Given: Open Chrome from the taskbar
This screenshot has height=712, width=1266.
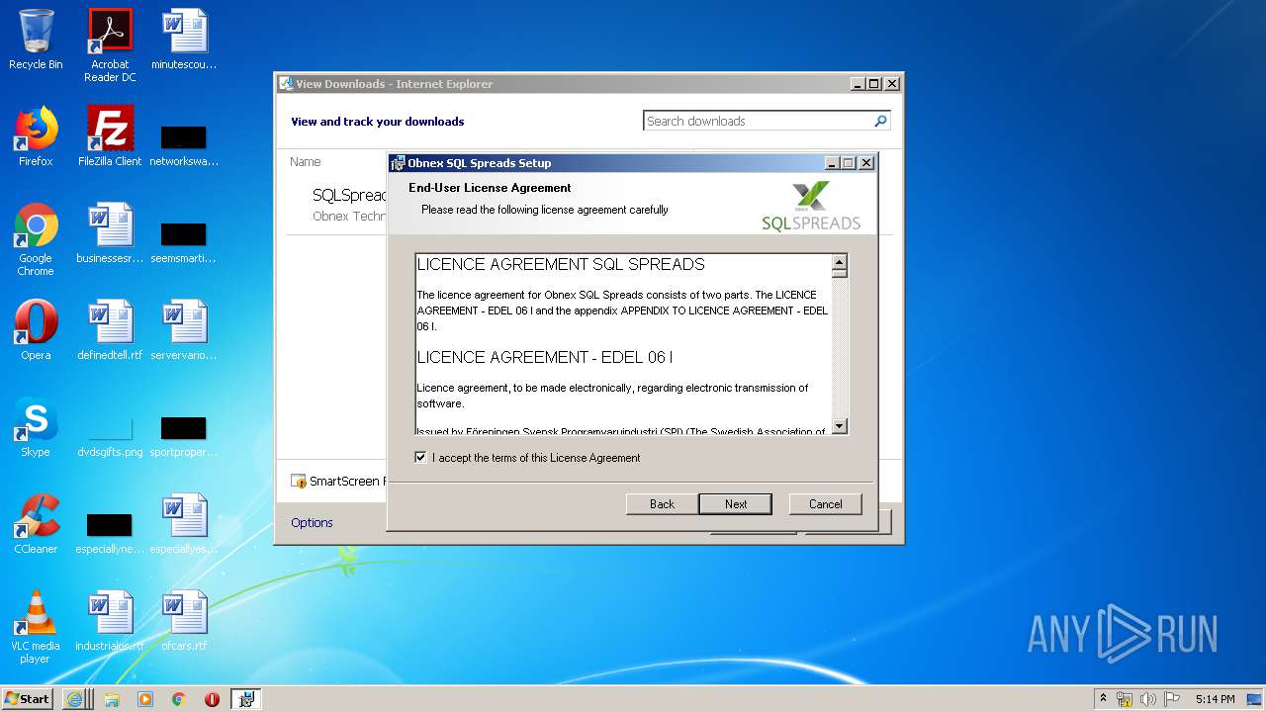Looking at the screenshot, I should [178, 699].
